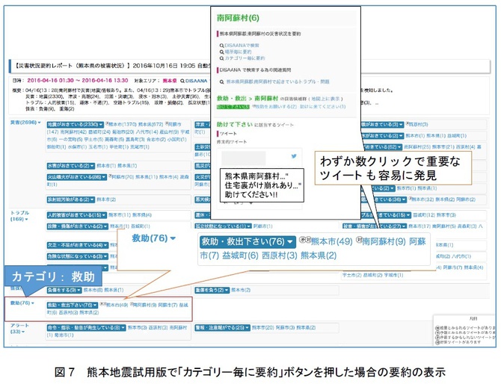
Task: Click the green highlighted tag under 救助・救出
Action: coord(232,106)
